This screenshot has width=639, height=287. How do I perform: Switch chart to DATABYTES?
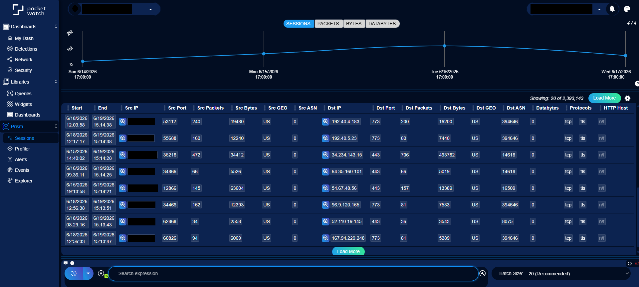[382, 24]
